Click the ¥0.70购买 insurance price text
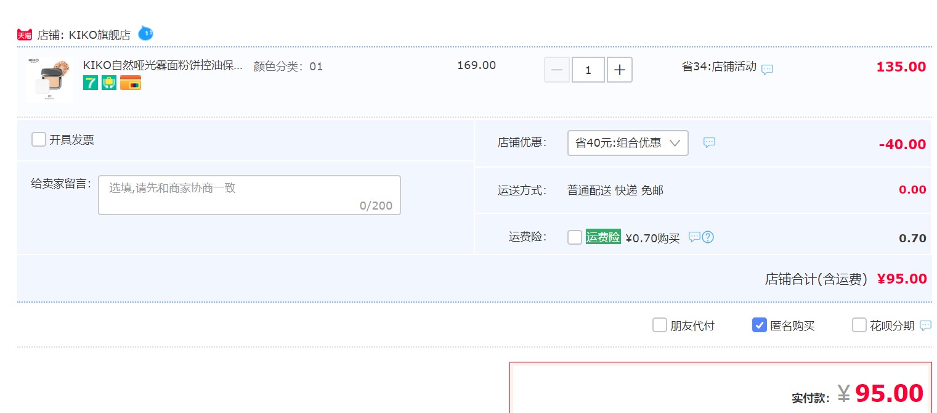The width and height of the screenshot is (937, 413). (652, 238)
